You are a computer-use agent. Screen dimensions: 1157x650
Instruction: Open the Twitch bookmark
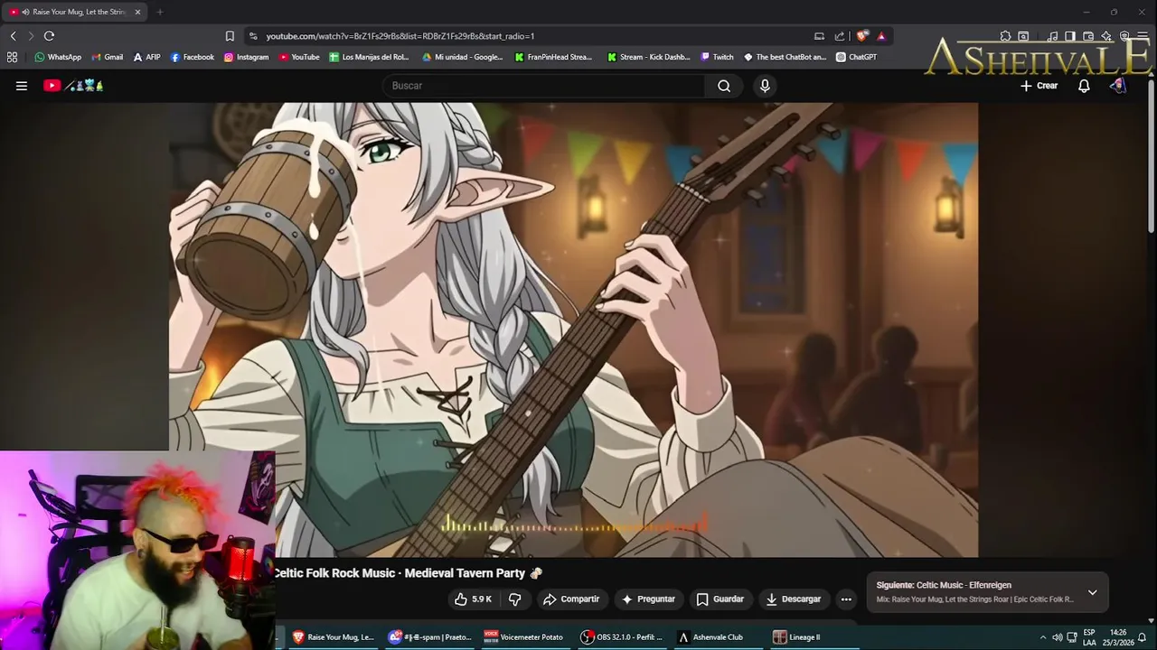718,57
